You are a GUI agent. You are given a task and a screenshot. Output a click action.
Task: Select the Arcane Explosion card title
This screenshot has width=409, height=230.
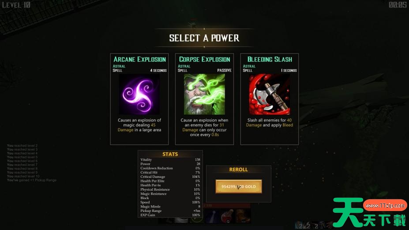point(139,59)
